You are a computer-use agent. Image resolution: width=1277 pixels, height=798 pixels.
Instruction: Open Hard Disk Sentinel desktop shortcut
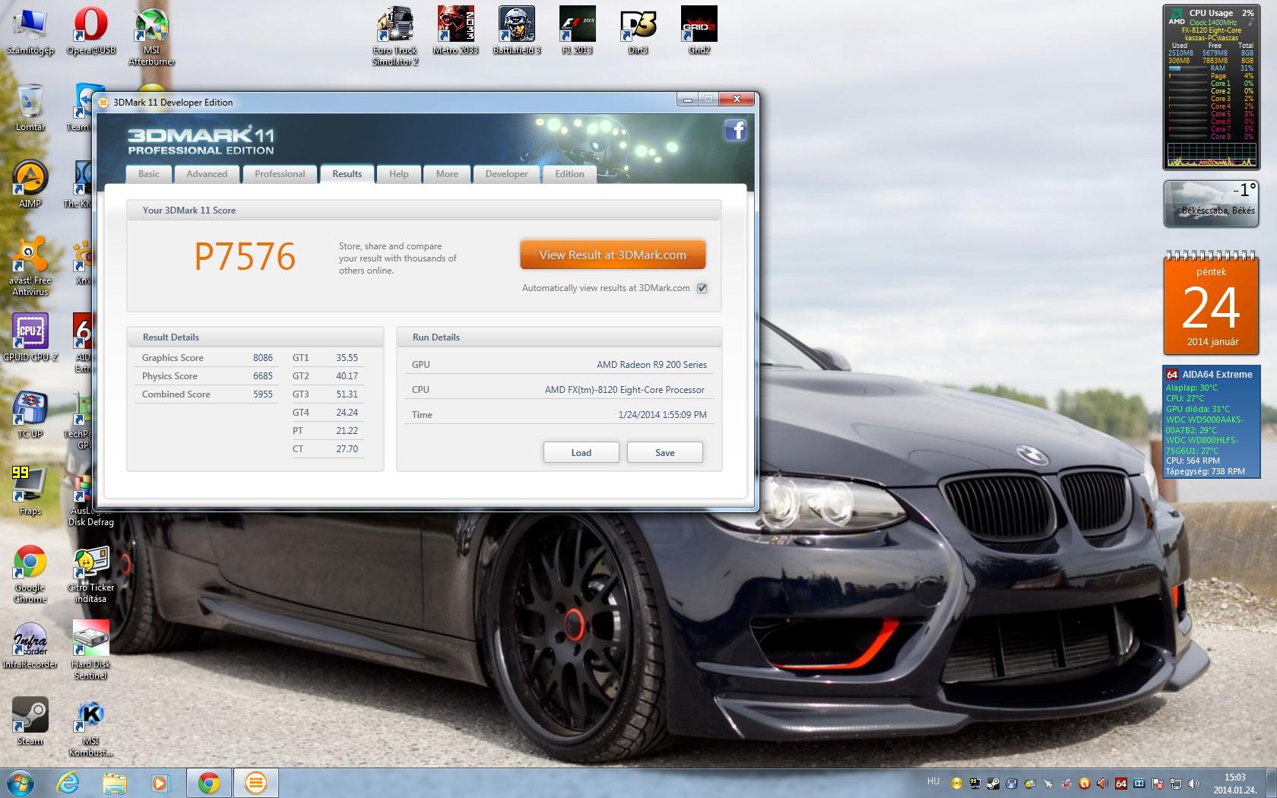(91, 651)
